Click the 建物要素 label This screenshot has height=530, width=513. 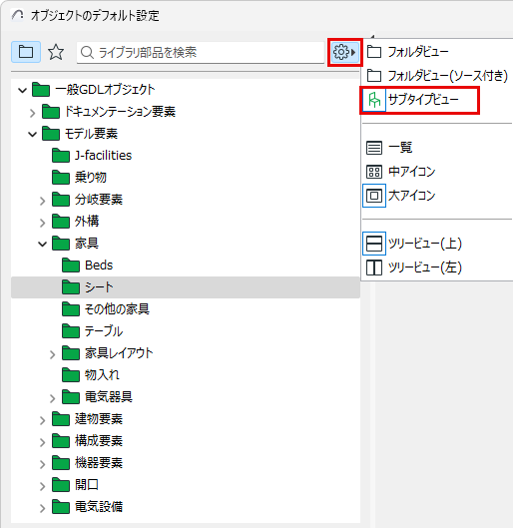[99, 419]
